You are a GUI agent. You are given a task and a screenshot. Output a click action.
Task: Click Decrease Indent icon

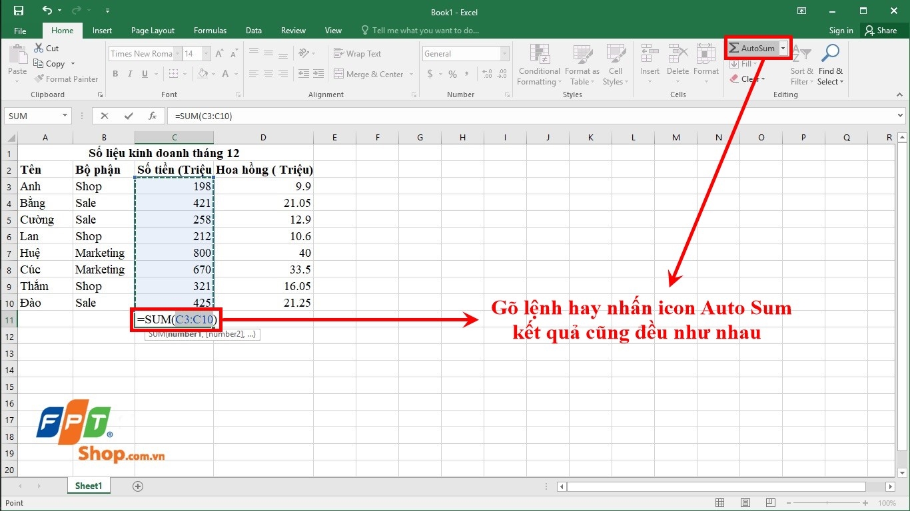click(x=303, y=74)
